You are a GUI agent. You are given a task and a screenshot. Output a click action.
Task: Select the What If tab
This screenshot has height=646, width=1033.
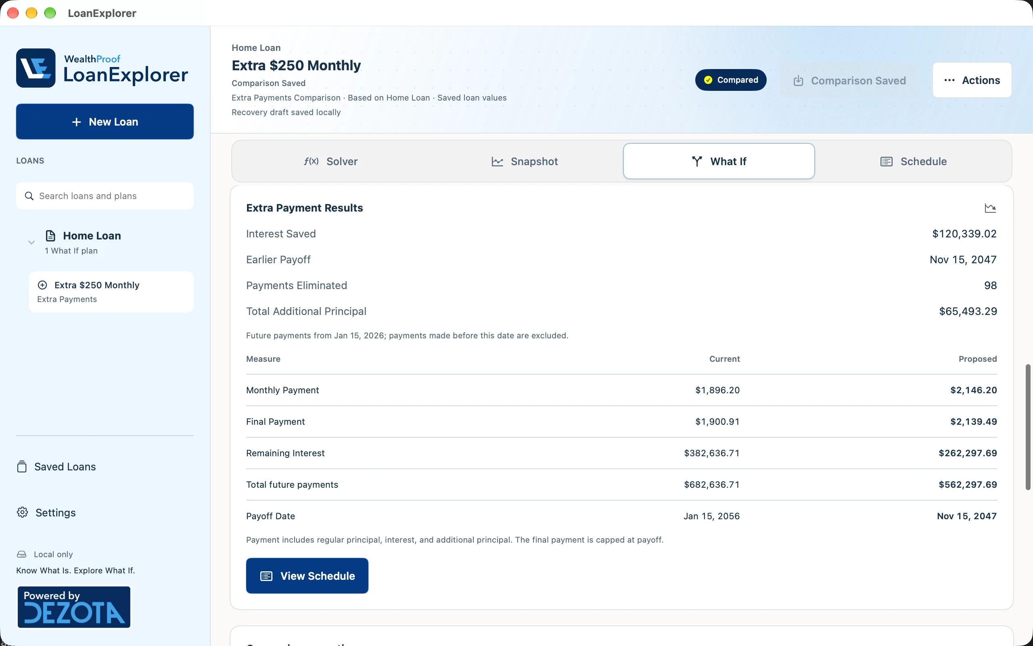[x=719, y=161]
